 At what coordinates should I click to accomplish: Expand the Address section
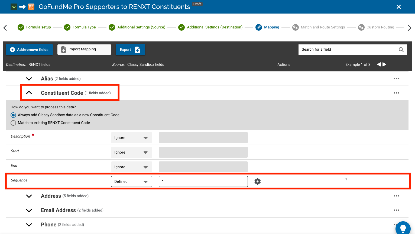click(29, 196)
